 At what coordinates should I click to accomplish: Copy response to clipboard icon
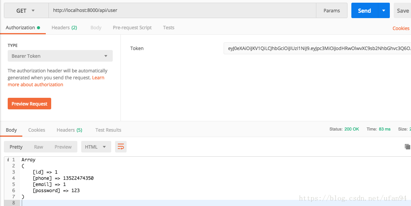pyautogui.click(x=407, y=147)
